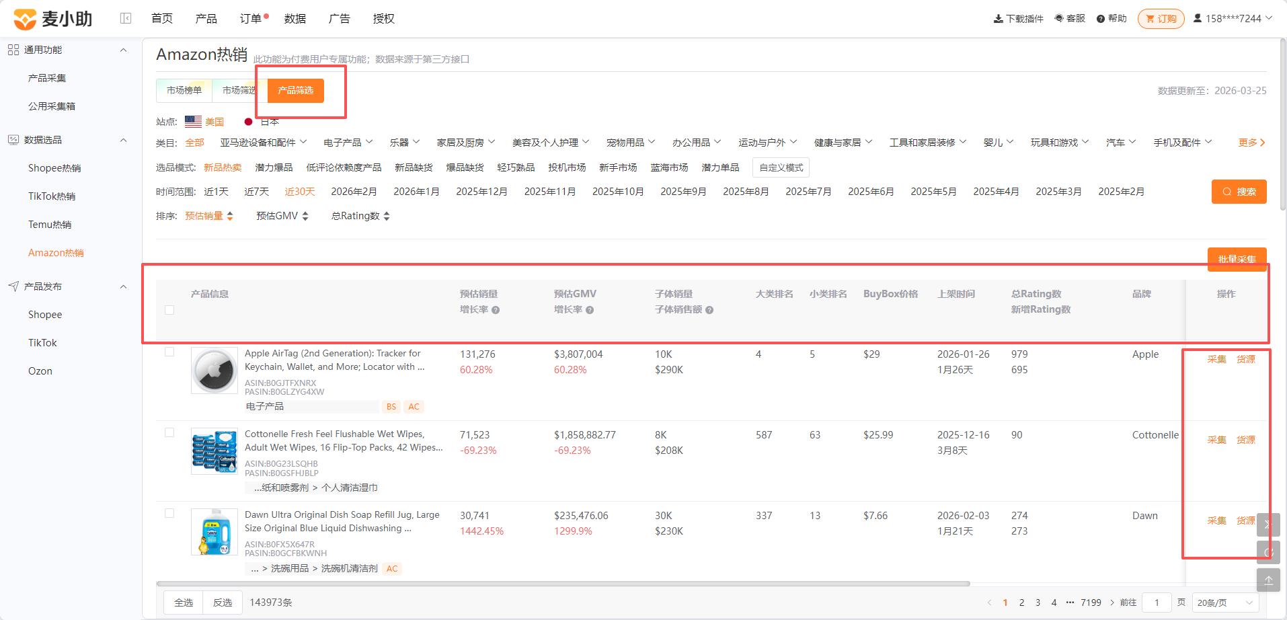Show 更多 categories
Screen dimensions: 1287x620
pos(1252,143)
